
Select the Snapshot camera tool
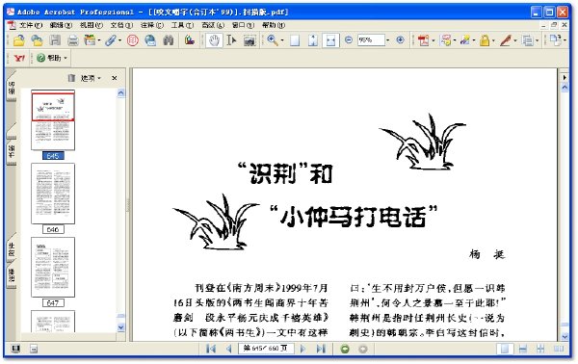(x=250, y=40)
